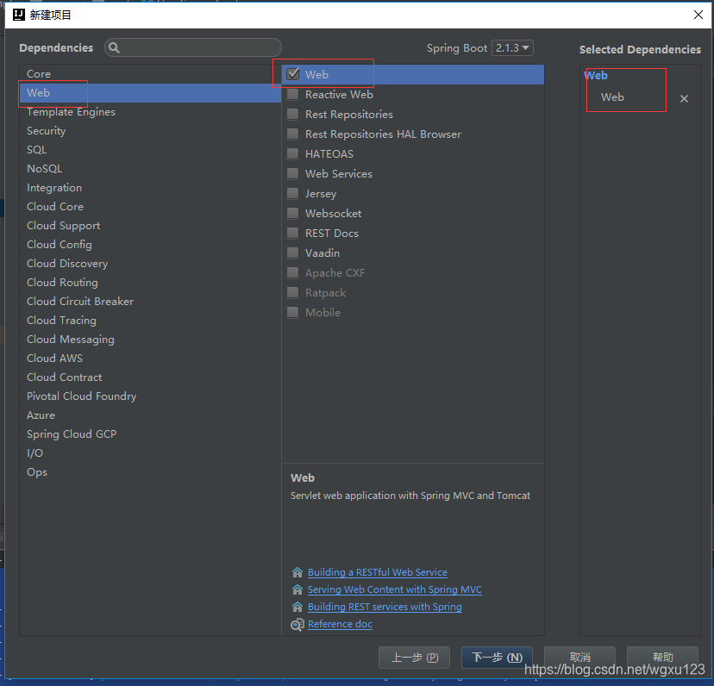Click the Web group header in Selected Dependencies

[596, 76]
